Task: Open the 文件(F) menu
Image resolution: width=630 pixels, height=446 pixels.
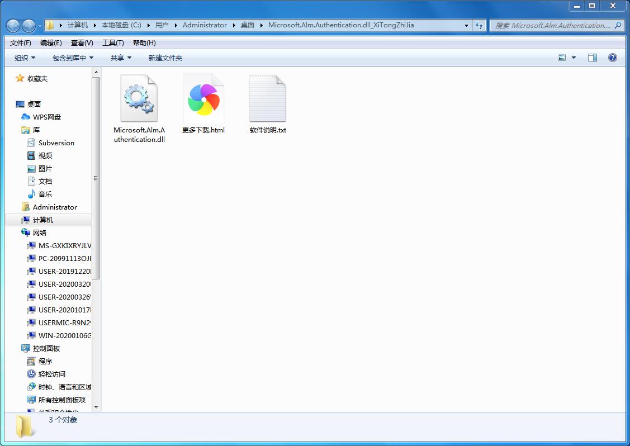Action: point(21,43)
